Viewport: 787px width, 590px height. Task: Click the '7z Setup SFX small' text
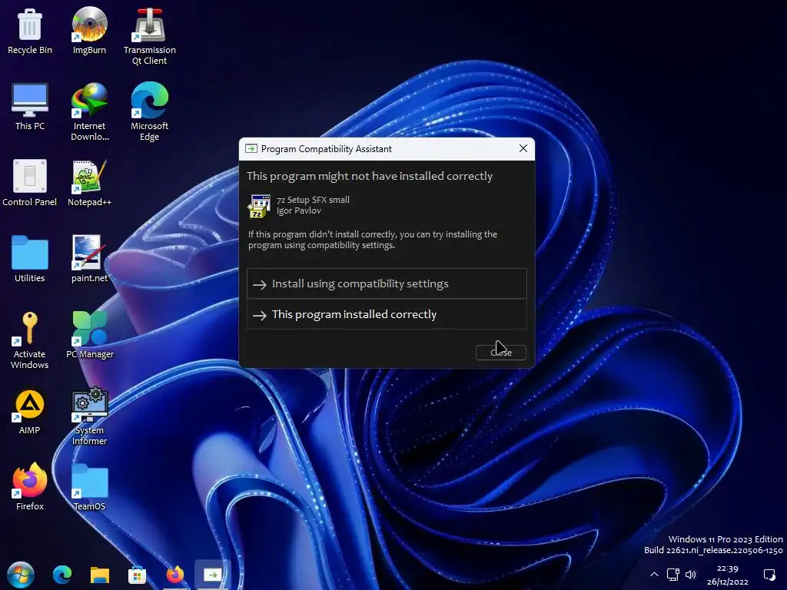[314, 200]
